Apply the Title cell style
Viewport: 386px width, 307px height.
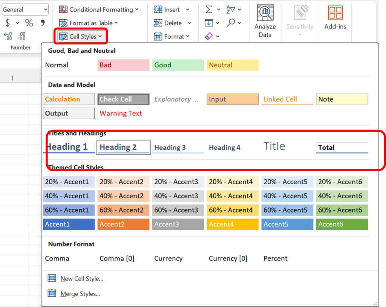point(287,147)
